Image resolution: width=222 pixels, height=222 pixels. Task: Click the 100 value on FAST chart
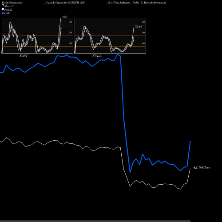point(65,17)
